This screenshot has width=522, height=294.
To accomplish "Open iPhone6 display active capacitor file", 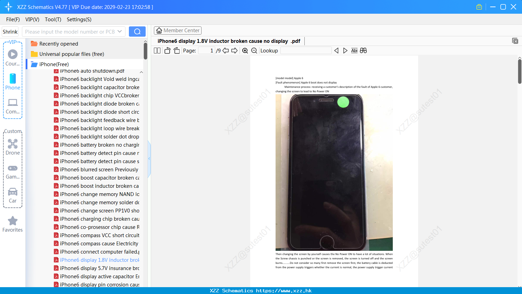I will click(97, 277).
